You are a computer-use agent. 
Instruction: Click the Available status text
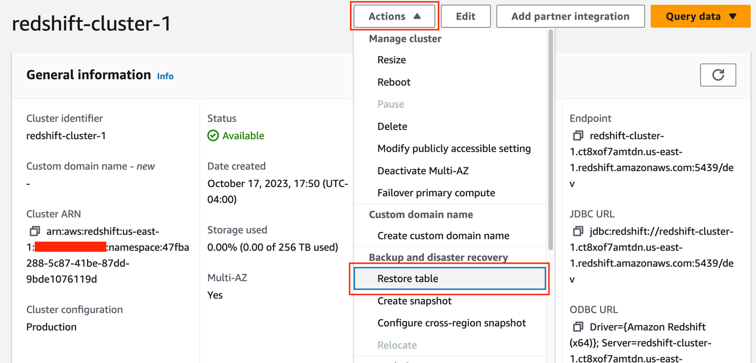243,136
